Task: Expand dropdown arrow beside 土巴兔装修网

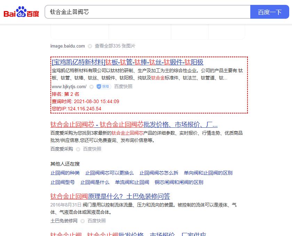Action: click(x=82, y=221)
